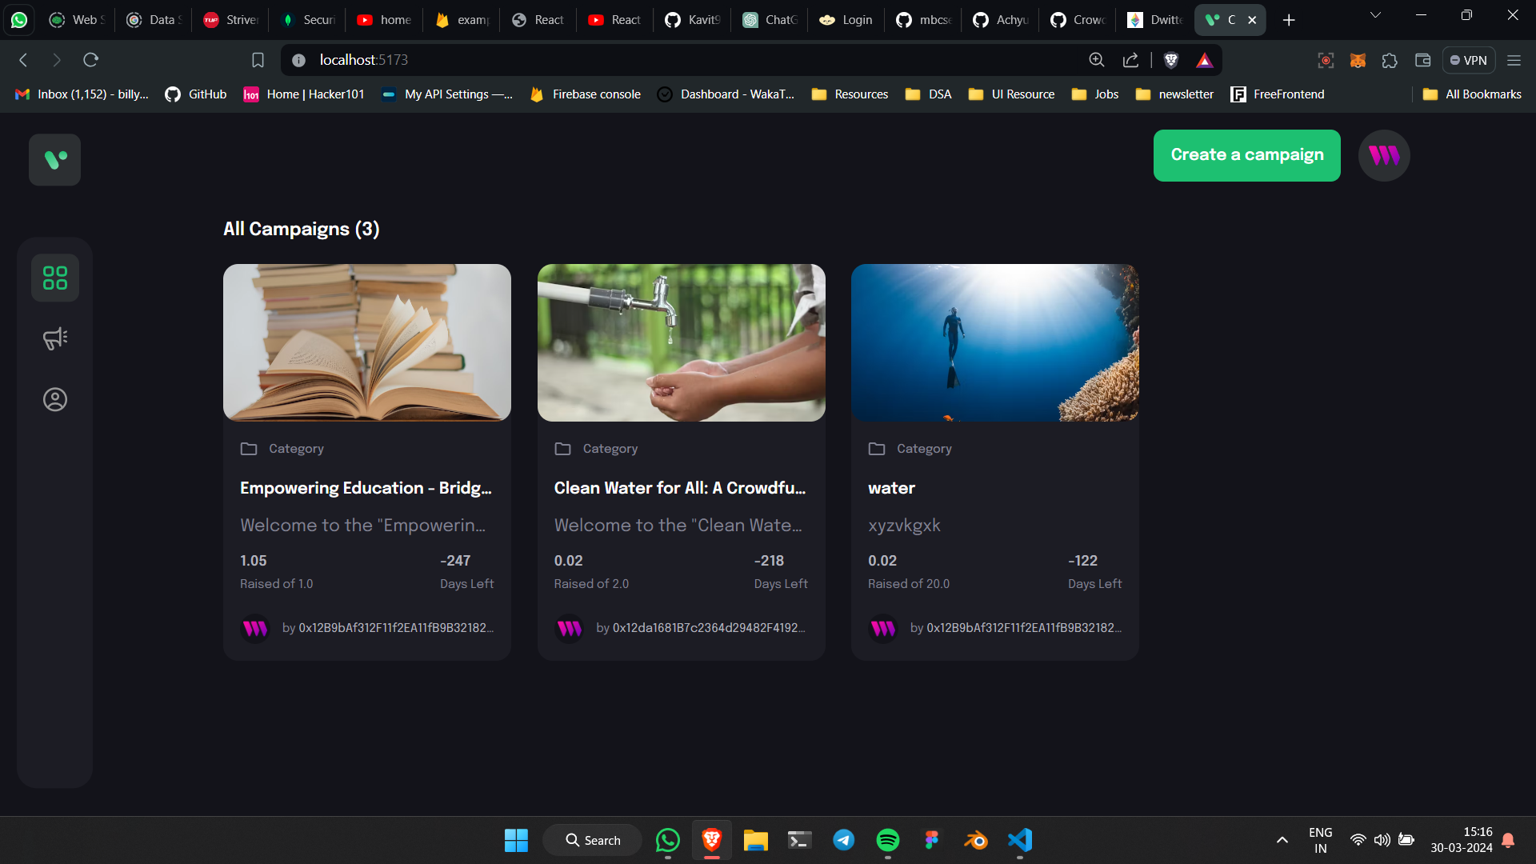The width and height of the screenshot is (1536, 864).
Task: Click the Brave Shields lion icon
Action: point(1171,60)
